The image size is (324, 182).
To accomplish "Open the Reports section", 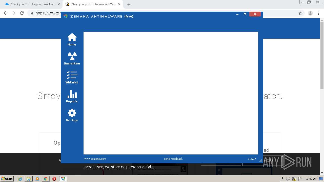I will pos(72,96).
